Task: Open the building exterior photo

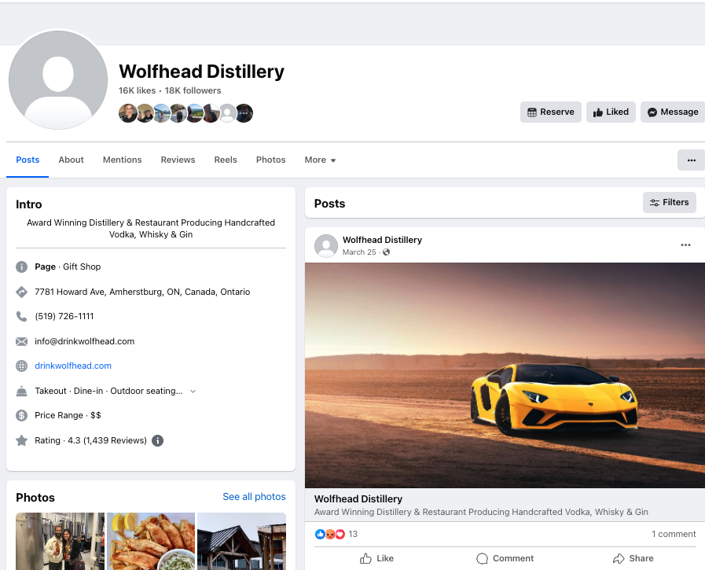Action: [x=241, y=541]
